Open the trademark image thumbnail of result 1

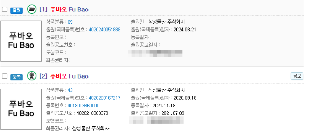click(x=21, y=41)
